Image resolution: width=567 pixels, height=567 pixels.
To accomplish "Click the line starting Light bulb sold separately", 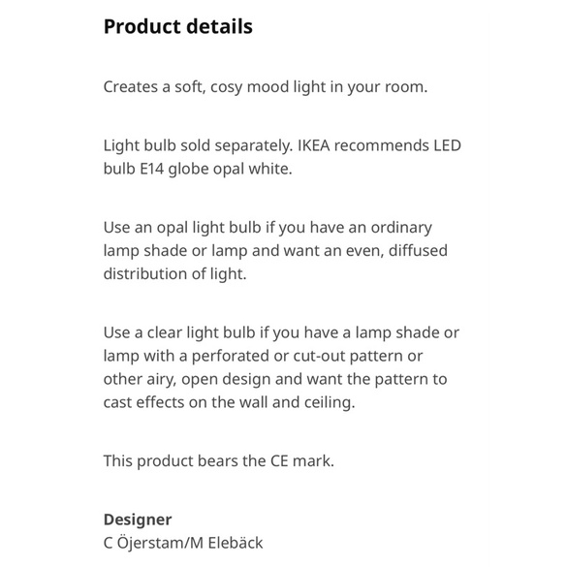I will point(282,145).
